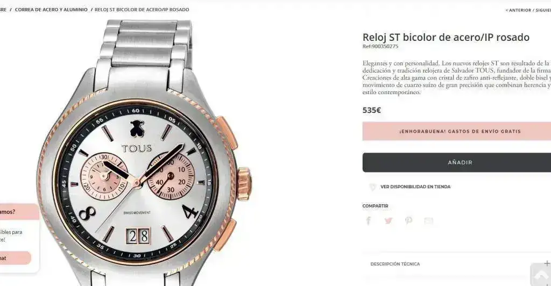The image size is (551, 286).
Task: Click the free shipping pink banner
Action: 457,131
